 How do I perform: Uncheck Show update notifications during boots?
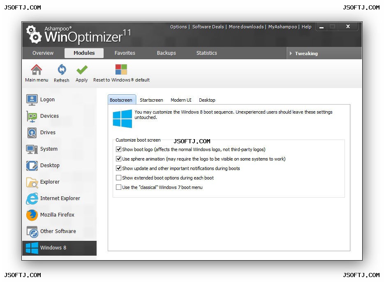(x=118, y=168)
